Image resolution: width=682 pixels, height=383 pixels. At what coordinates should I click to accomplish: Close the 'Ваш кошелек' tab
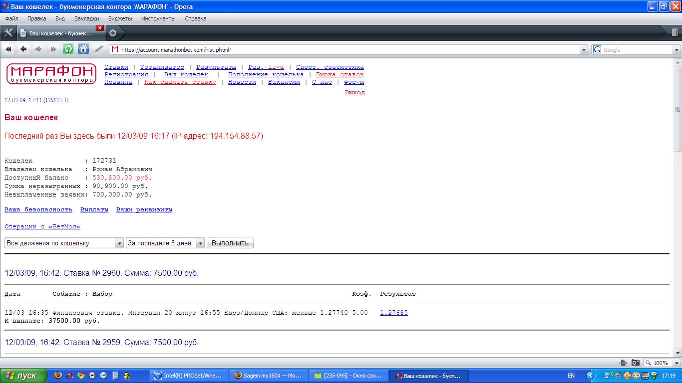[x=100, y=28]
